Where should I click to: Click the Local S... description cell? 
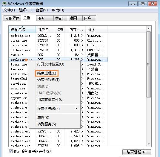tap(96, 64)
